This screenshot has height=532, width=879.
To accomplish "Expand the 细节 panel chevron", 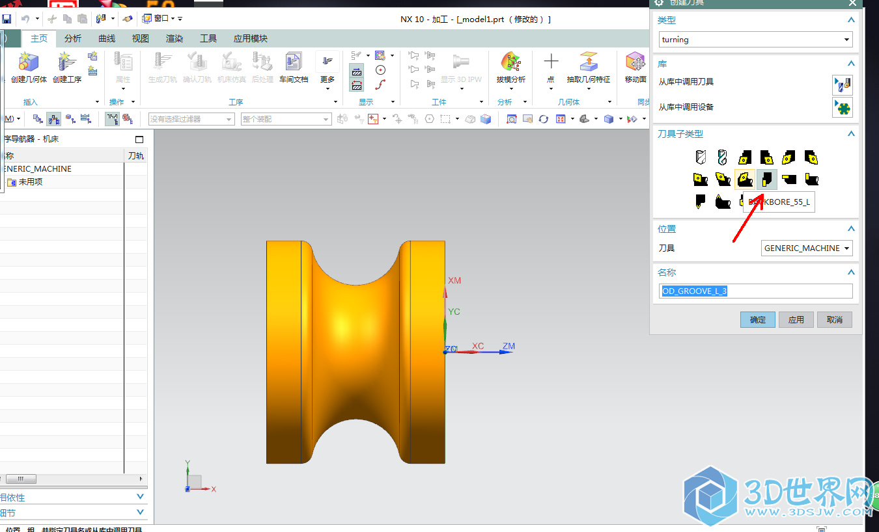I will (x=141, y=512).
